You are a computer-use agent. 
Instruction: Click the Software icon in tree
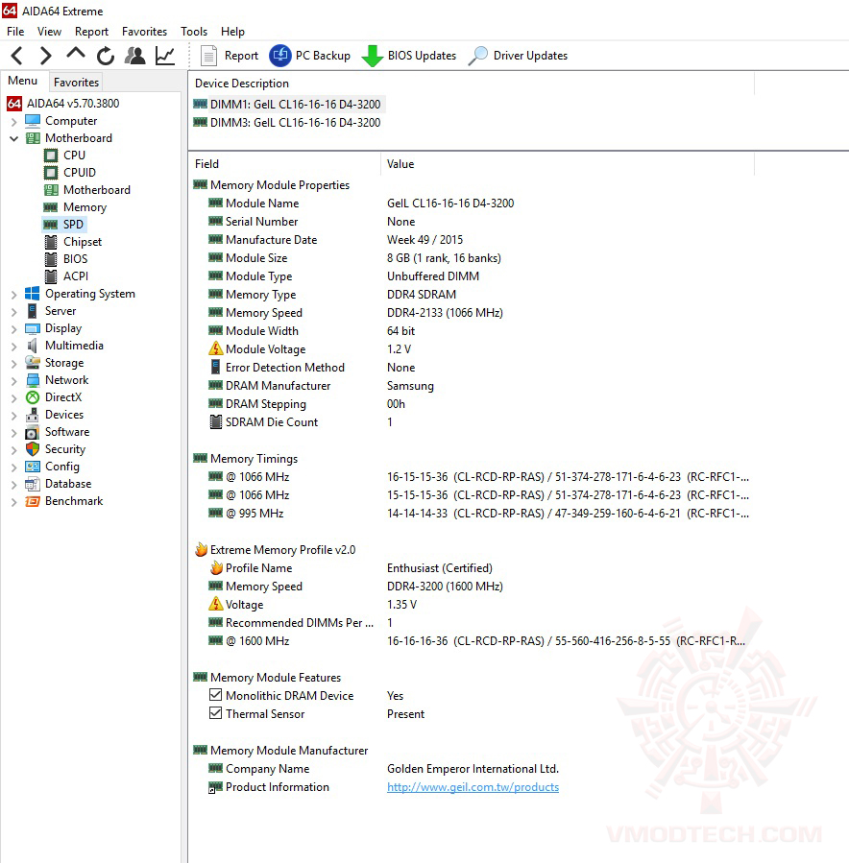point(33,432)
